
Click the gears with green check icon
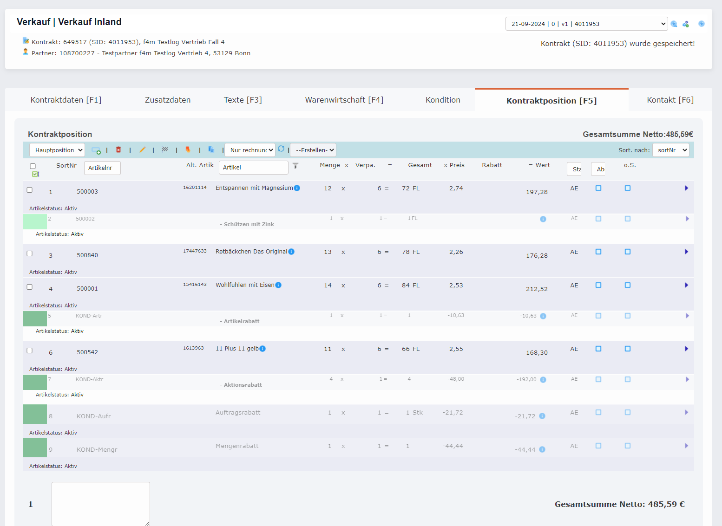point(685,24)
